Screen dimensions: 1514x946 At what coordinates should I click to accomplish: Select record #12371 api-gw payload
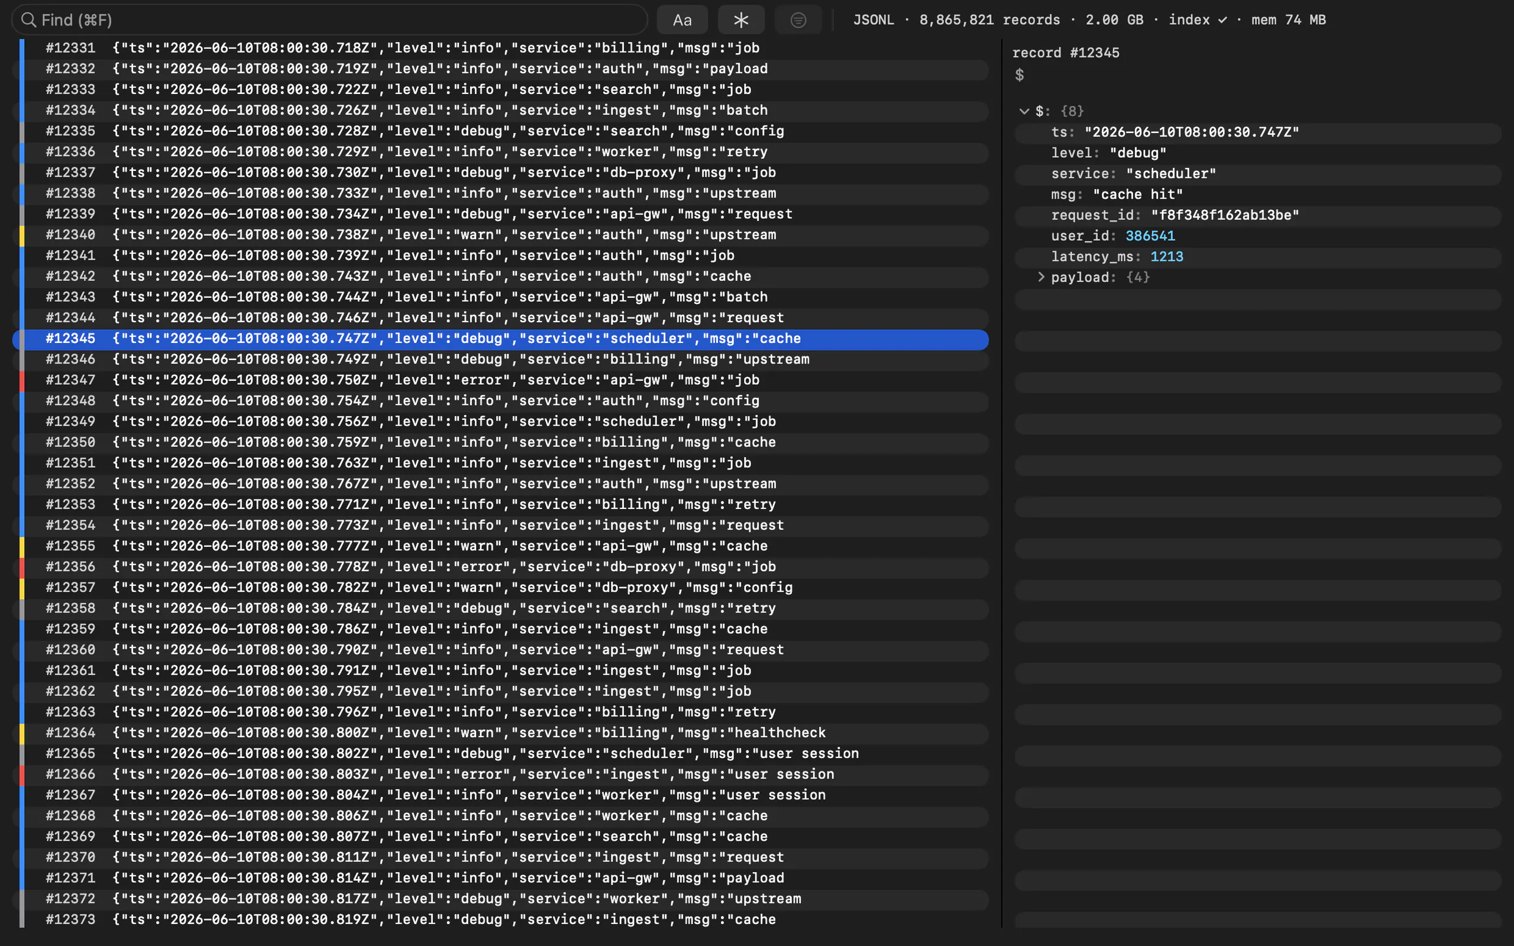(500, 879)
